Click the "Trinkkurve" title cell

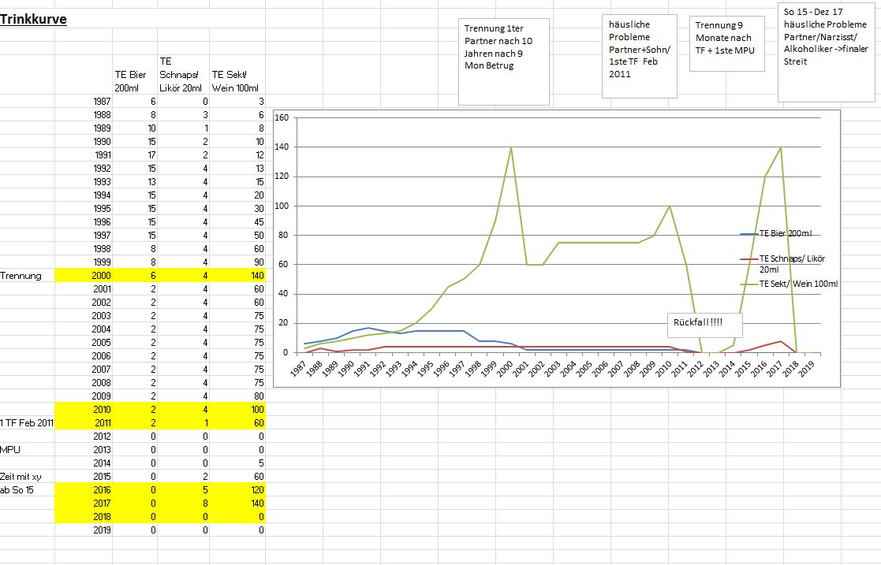(33, 19)
